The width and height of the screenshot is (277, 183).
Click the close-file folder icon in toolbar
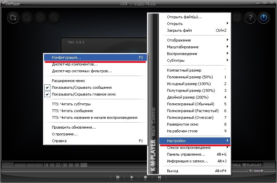[27, 18]
